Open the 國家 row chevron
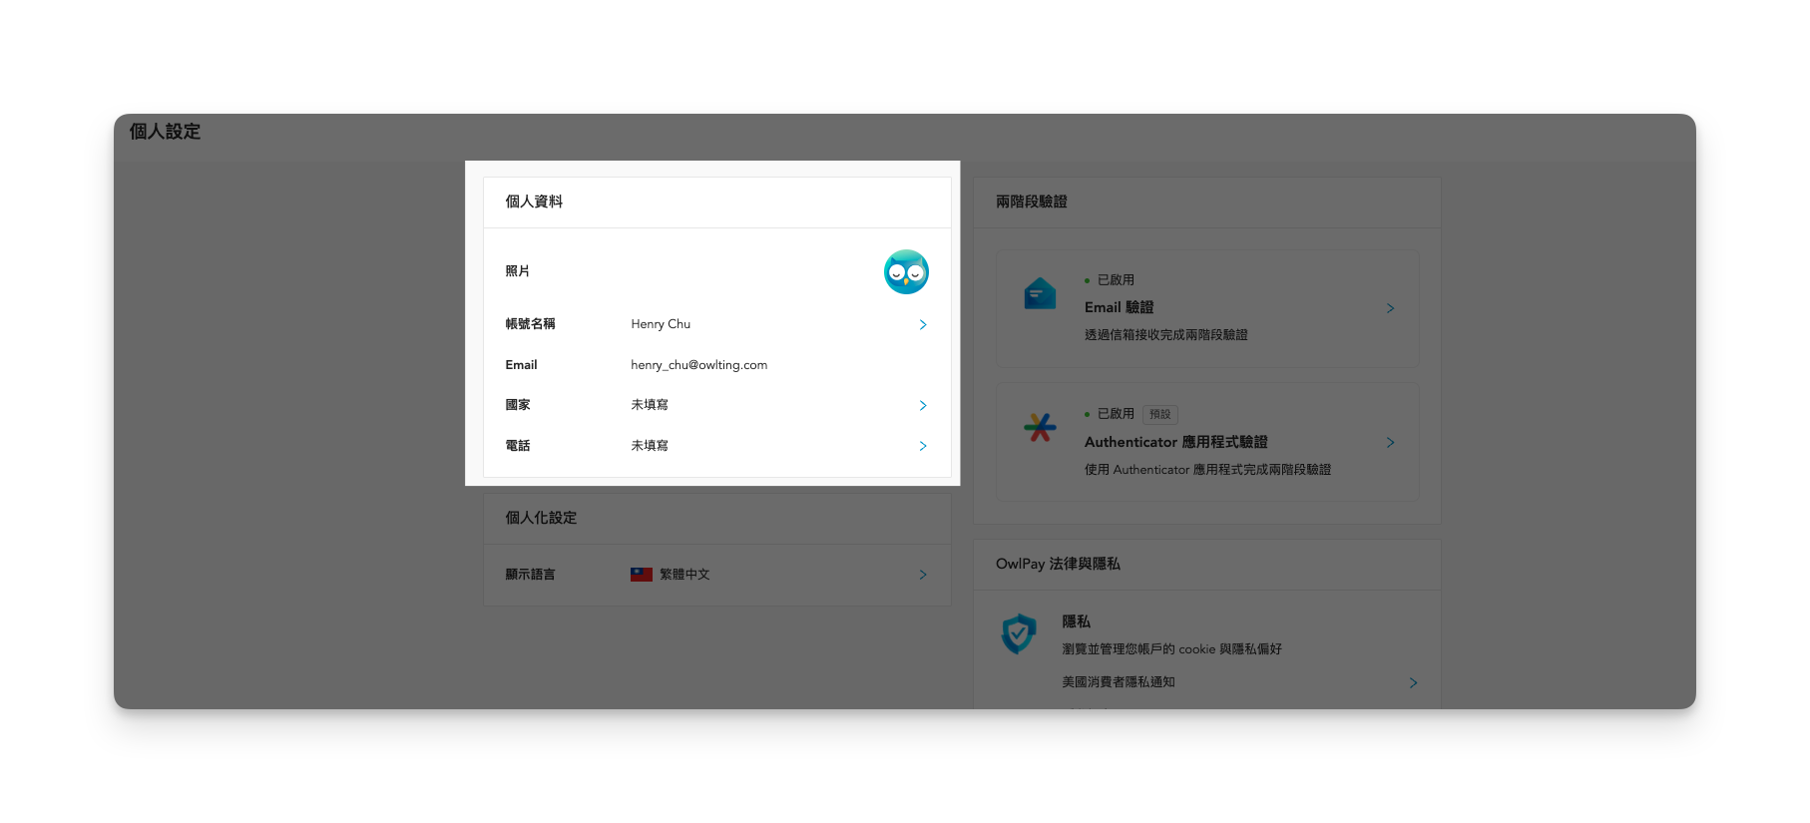 [x=923, y=405]
